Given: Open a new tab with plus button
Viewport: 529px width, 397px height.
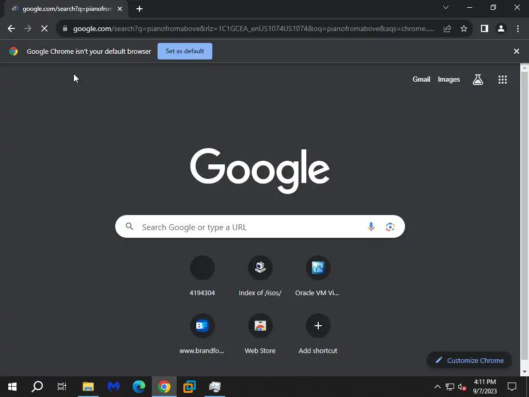Looking at the screenshot, I should pyautogui.click(x=139, y=9).
